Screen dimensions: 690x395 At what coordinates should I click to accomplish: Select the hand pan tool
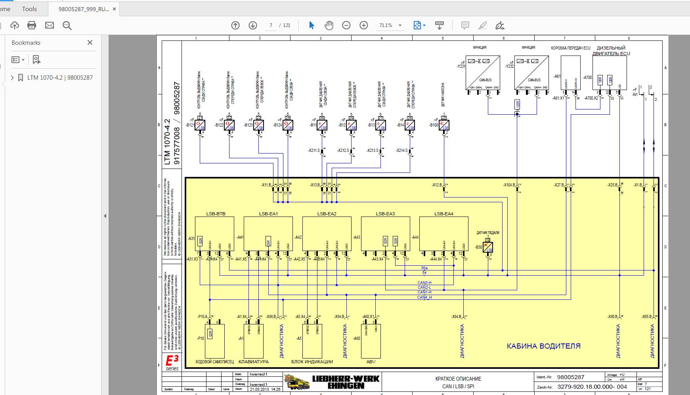point(329,25)
